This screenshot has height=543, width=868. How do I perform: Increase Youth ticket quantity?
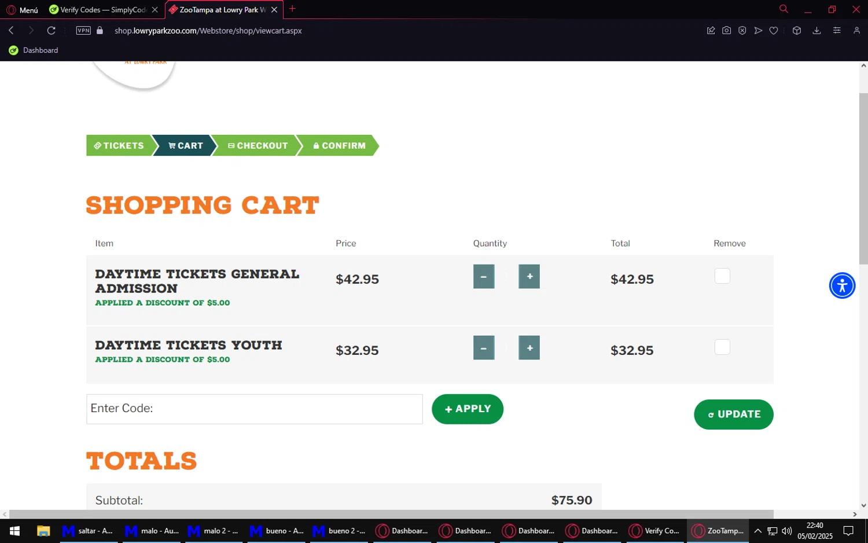point(529,348)
